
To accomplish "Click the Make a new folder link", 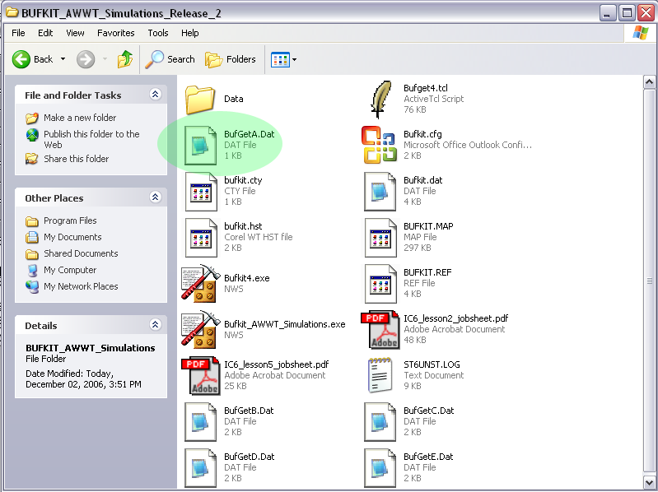I will (80, 118).
